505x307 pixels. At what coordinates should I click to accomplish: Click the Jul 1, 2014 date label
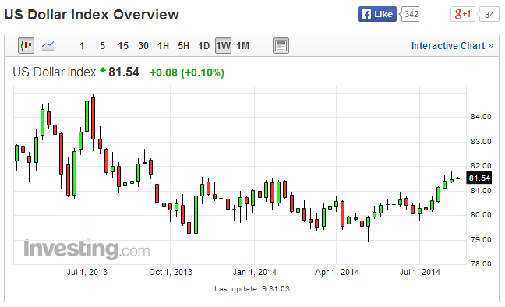[x=419, y=272]
